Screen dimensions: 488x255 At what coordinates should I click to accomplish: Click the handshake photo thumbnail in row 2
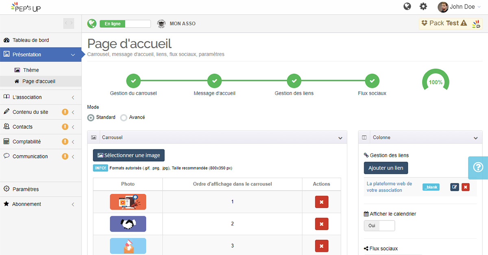coord(128,224)
